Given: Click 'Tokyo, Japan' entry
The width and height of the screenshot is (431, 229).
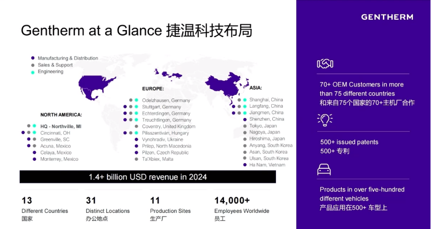Looking at the screenshot, I should (263, 126).
